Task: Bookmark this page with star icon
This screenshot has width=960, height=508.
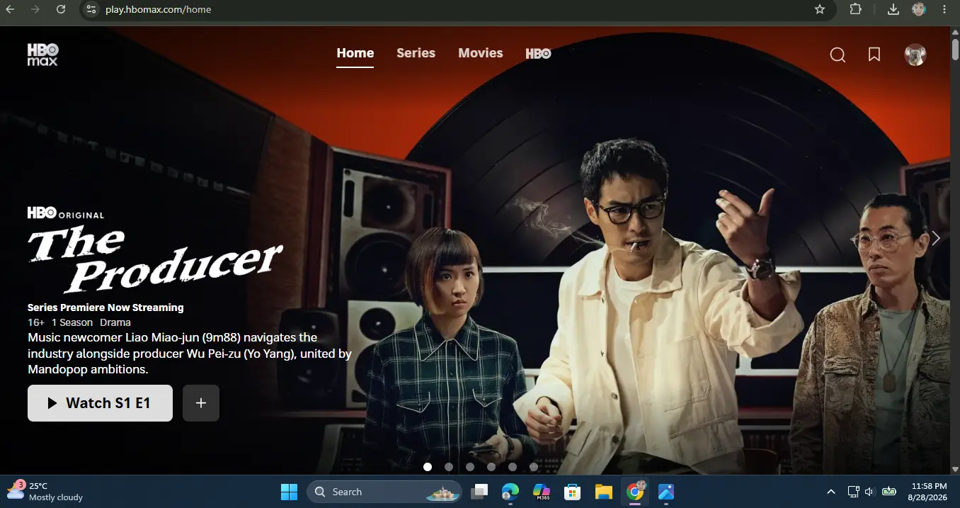Action: 820,9
